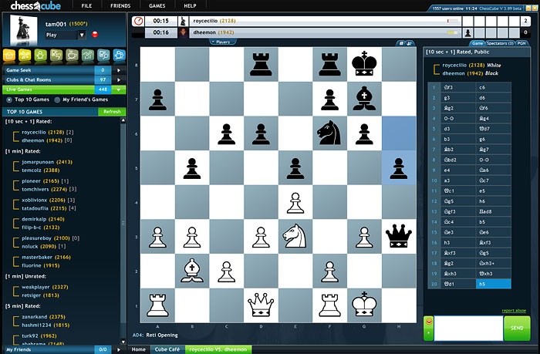Screen dimensions: 540x354
Task: Open the blue group-of-people friends icon
Action: click(119, 56)
